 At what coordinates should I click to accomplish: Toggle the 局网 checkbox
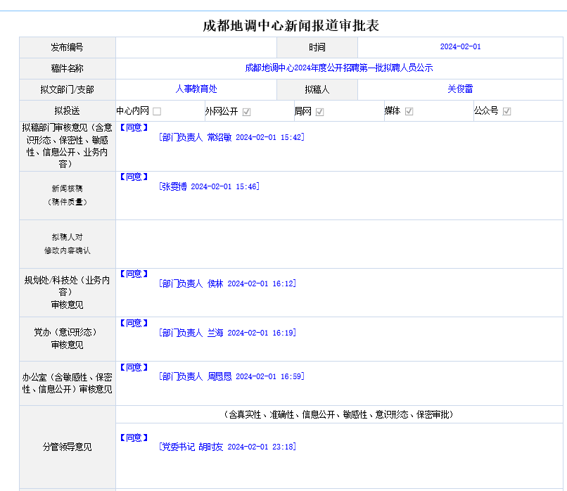tap(319, 111)
